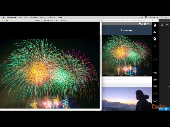Click the Timeline header title
Image resolution: width=170 pixels, height=127 pixels.
[127, 30]
